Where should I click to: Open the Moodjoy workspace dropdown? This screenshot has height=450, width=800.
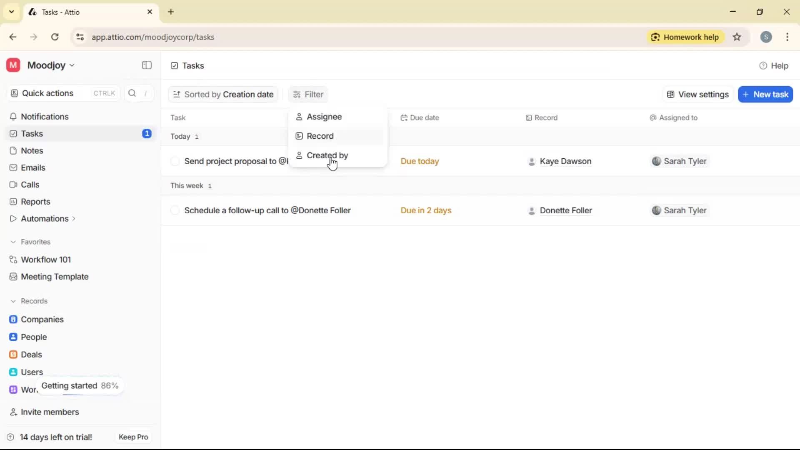click(51, 65)
